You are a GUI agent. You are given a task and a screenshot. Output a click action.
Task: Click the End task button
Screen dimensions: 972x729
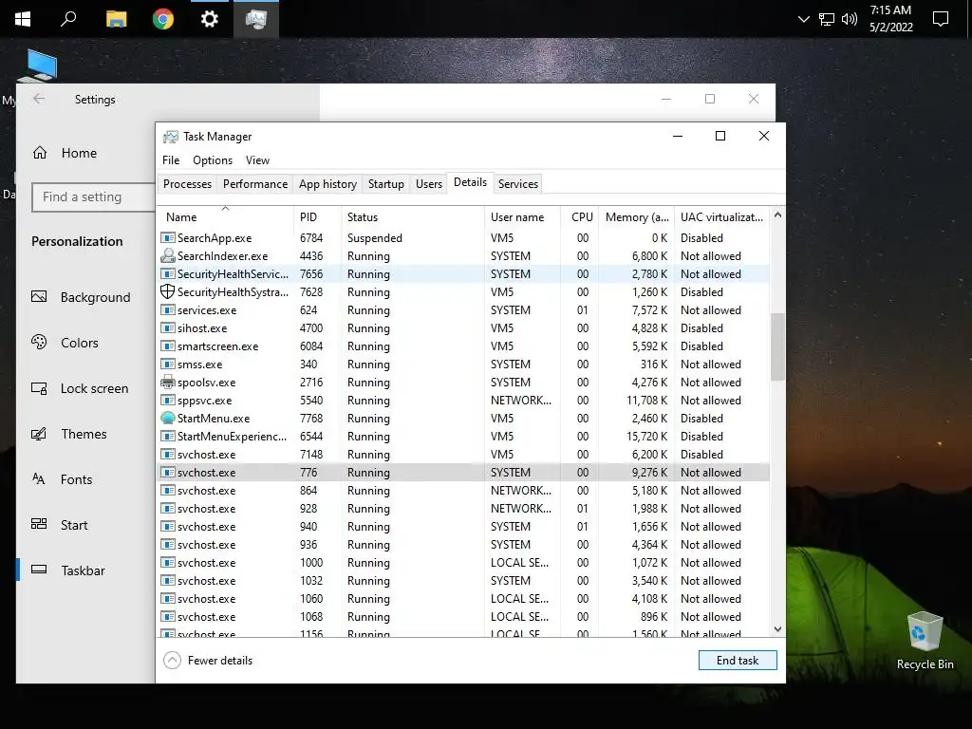click(738, 661)
